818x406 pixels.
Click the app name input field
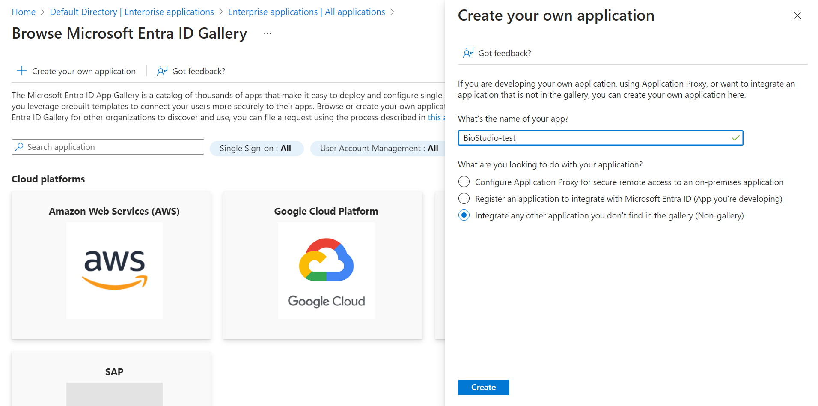coord(601,138)
